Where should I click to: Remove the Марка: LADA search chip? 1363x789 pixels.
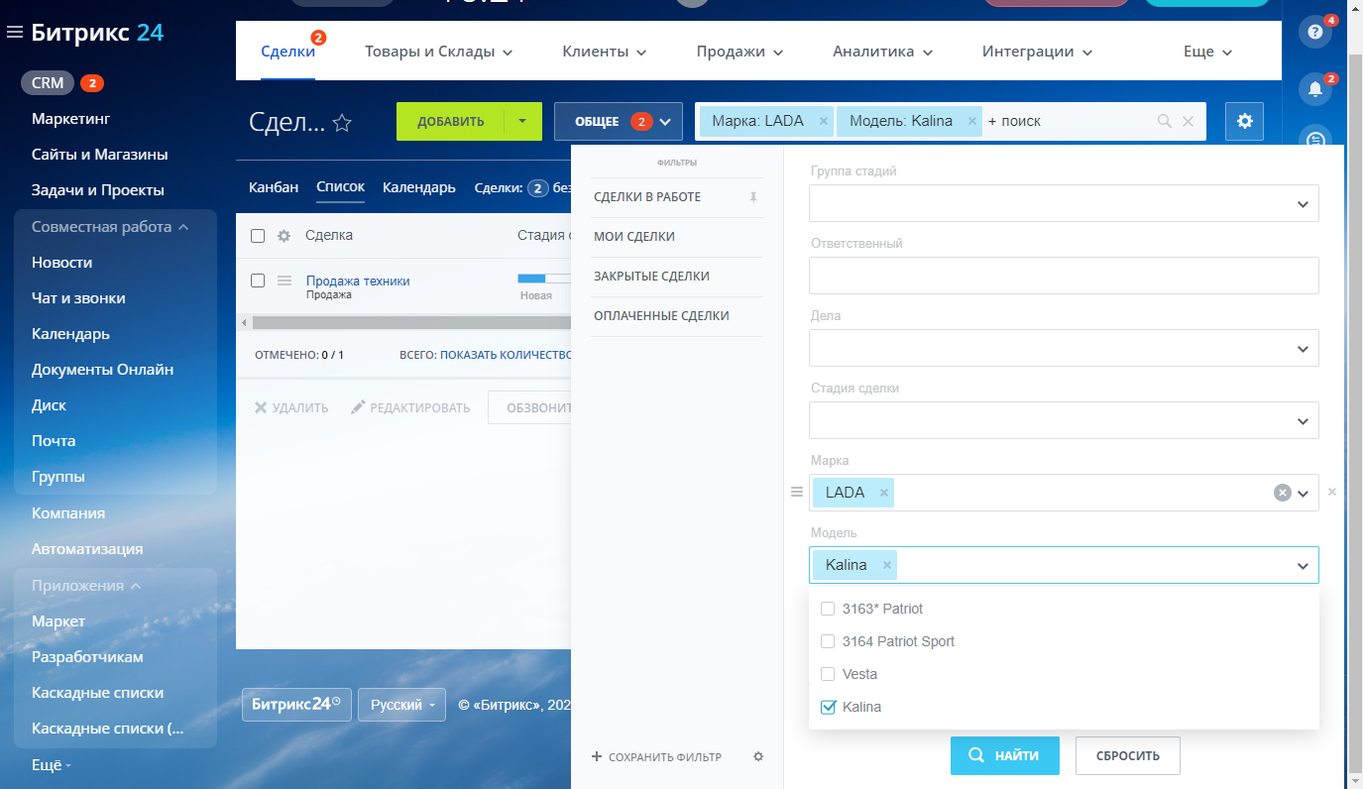click(x=823, y=121)
